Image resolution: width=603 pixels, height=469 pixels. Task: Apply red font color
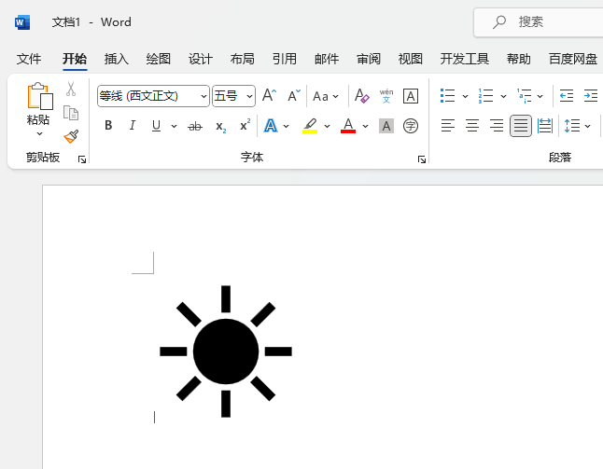click(348, 126)
